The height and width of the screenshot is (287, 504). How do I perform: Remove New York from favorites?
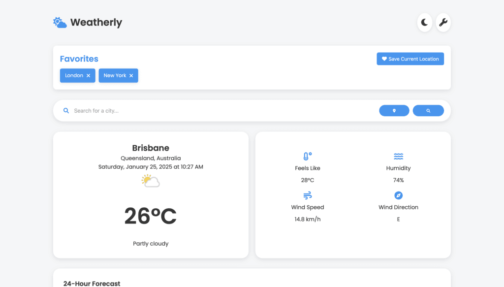tap(131, 76)
